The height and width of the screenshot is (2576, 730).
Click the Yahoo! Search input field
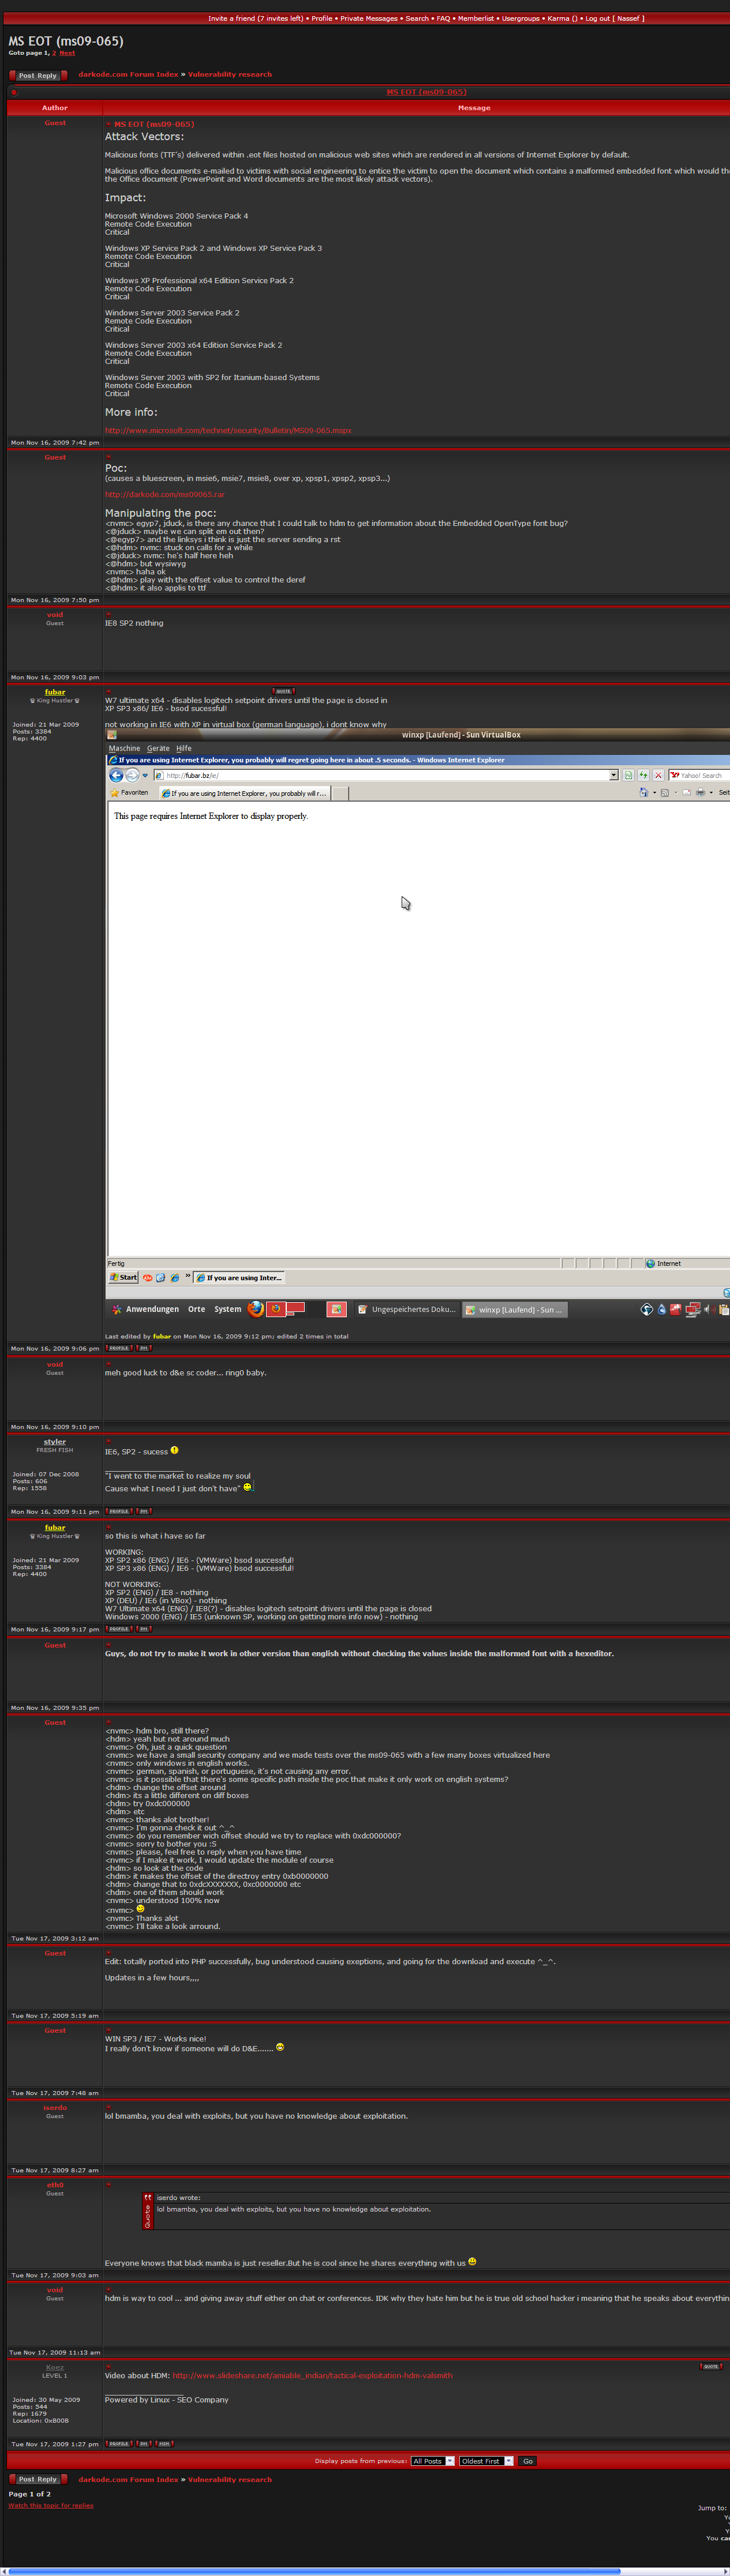tap(701, 775)
